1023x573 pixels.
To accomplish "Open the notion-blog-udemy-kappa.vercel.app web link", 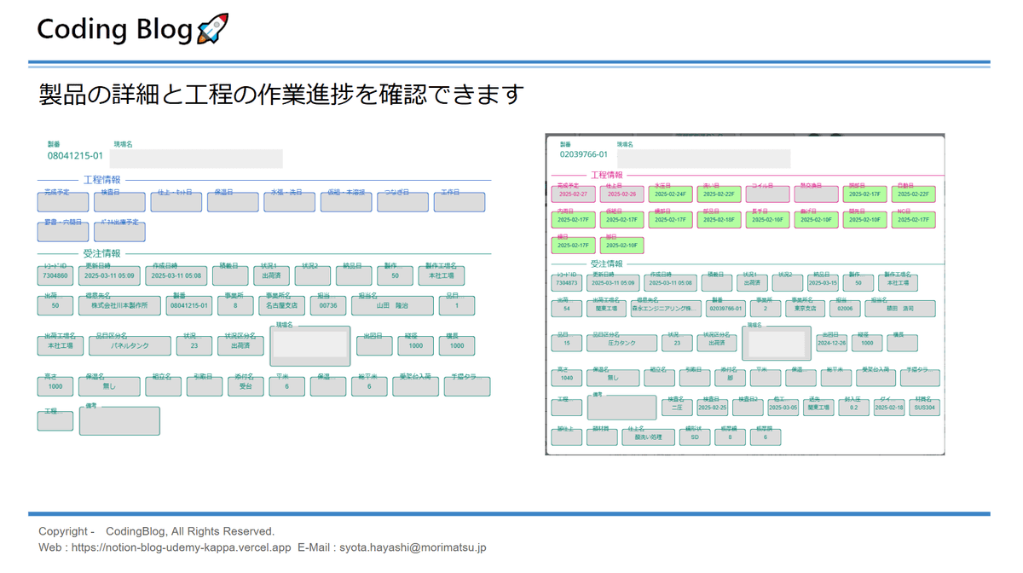I will [x=181, y=547].
